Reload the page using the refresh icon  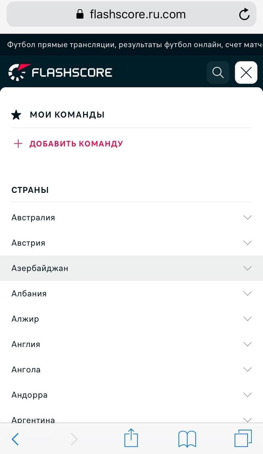[244, 15]
